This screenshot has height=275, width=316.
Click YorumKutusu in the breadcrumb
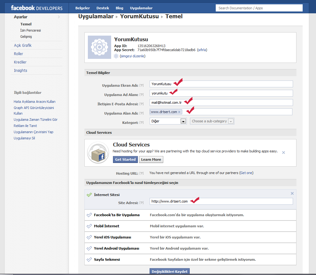tap(139, 16)
